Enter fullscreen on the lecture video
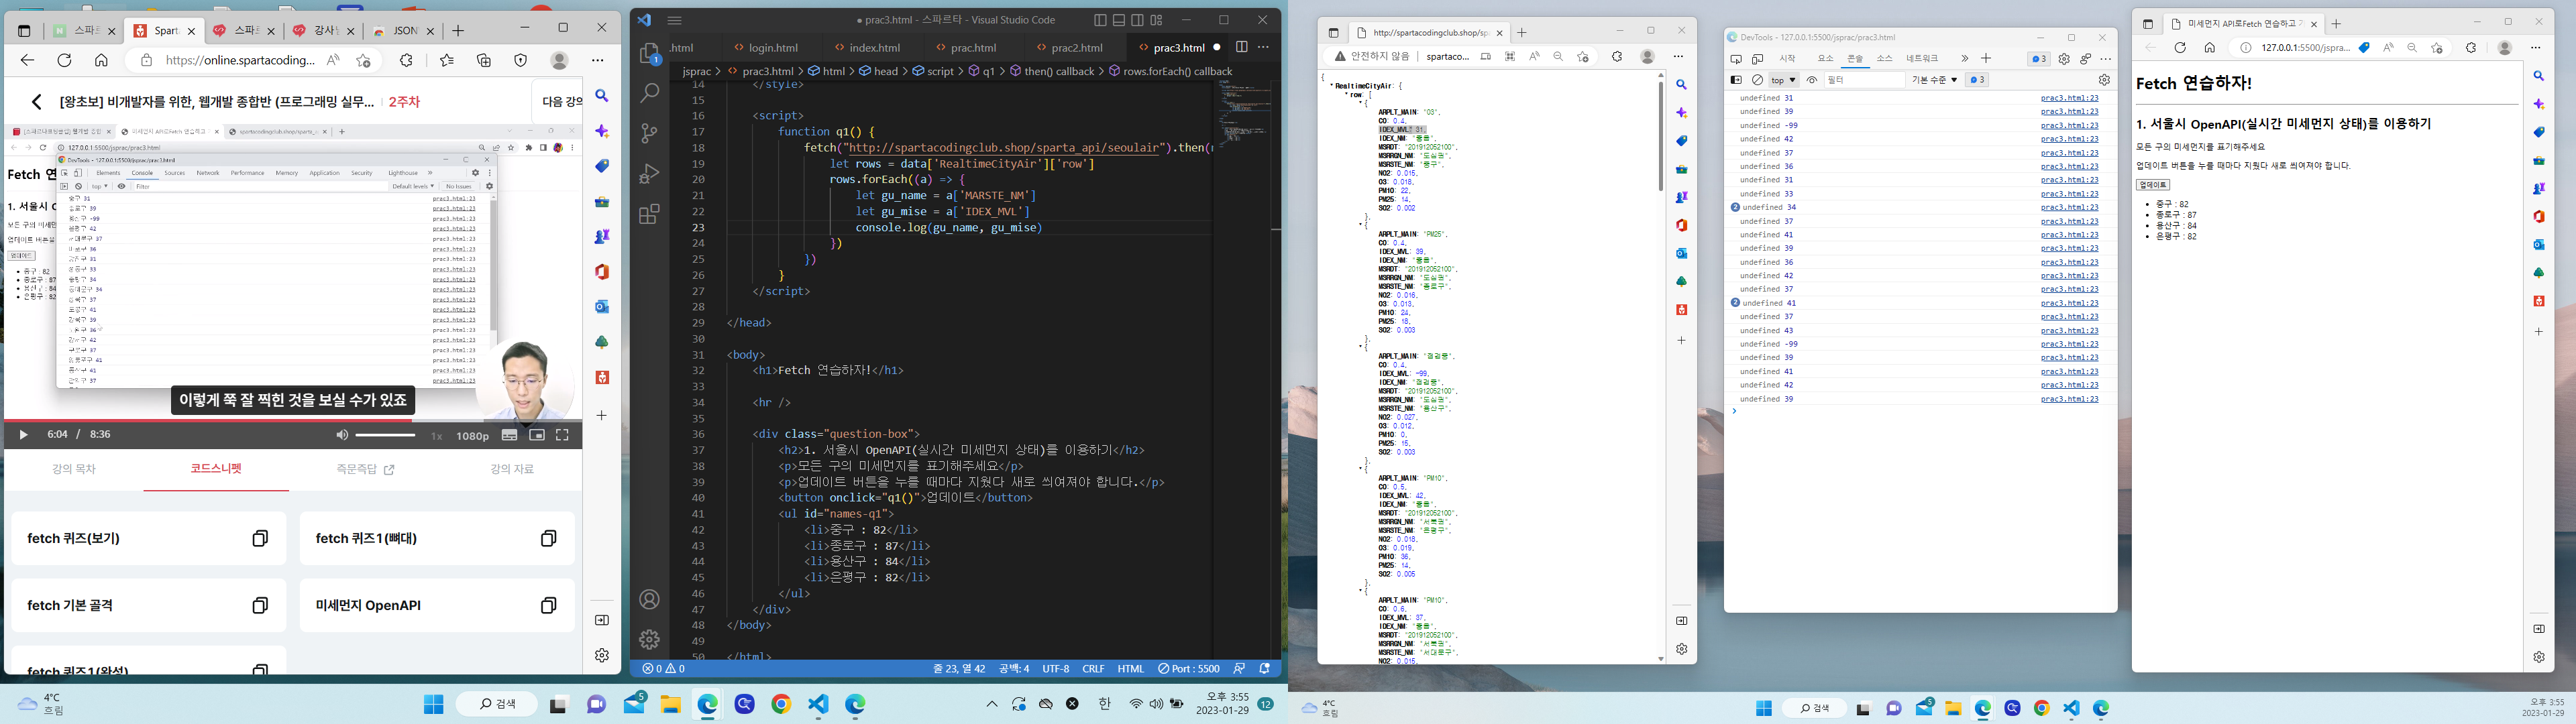2576x724 pixels. click(x=562, y=435)
